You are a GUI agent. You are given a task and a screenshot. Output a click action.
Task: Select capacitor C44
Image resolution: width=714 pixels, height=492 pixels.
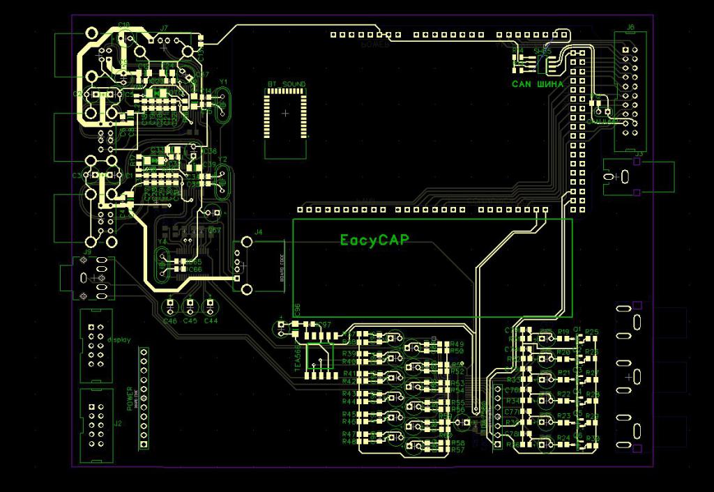209,306
